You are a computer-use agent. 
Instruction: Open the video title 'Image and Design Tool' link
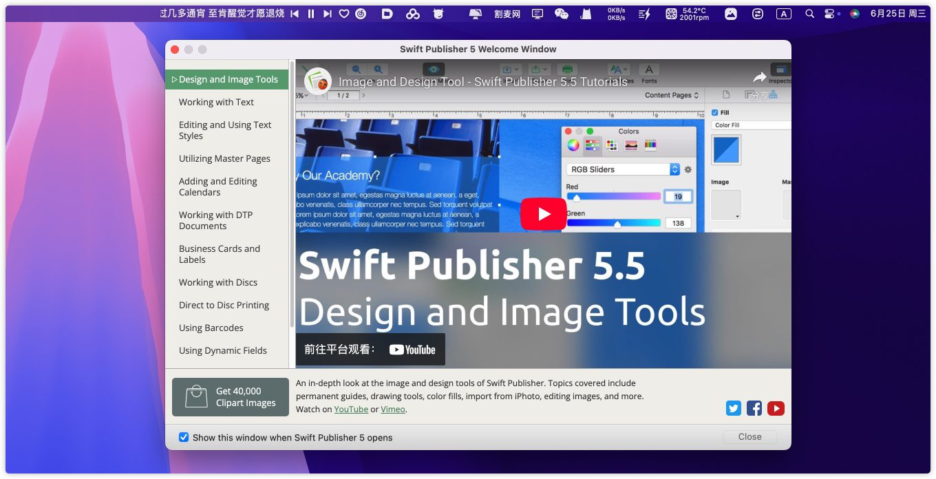point(483,82)
